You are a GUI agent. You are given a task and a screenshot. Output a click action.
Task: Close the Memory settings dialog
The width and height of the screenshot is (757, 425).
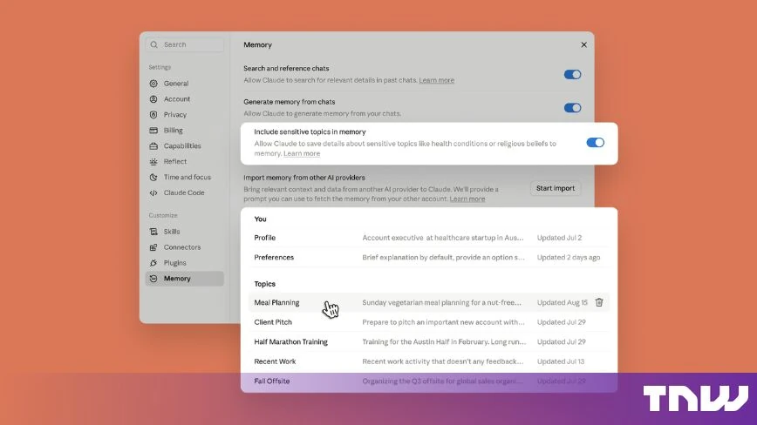click(583, 44)
